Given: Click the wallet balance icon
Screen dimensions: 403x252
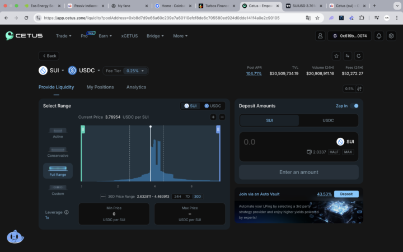Looking at the screenshot, I should point(309,152).
